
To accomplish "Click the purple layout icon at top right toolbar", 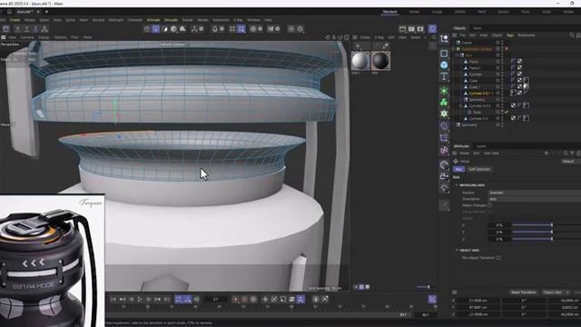I will (x=432, y=28).
